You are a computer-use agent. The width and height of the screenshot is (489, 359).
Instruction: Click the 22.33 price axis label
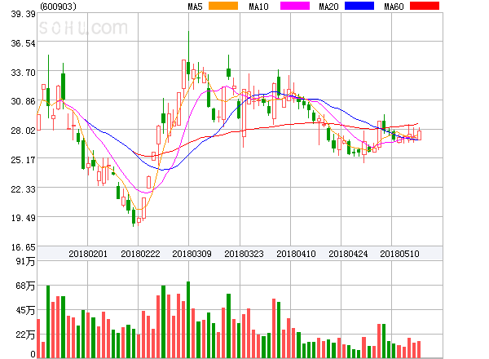23,189
